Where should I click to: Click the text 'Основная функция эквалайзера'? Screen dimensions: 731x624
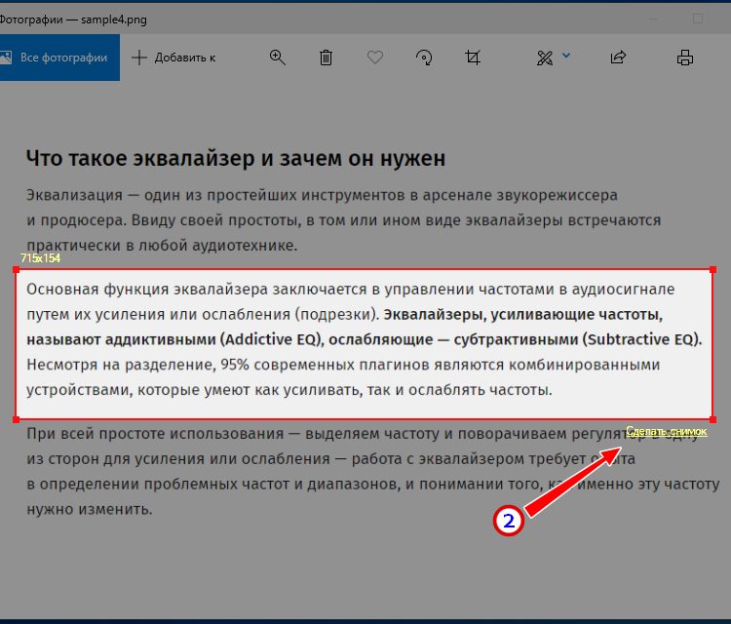tap(147, 290)
